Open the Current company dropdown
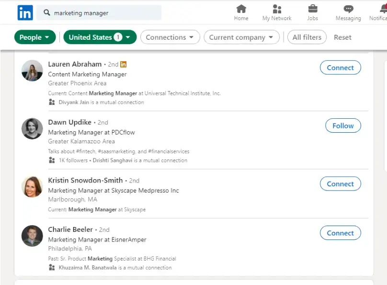Viewport: 387px width, 285px height. [241, 37]
